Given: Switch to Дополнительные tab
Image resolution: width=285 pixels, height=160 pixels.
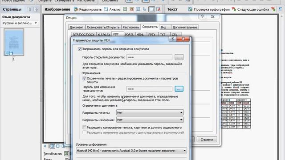Looking at the screenshot, I should pos(185,27).
